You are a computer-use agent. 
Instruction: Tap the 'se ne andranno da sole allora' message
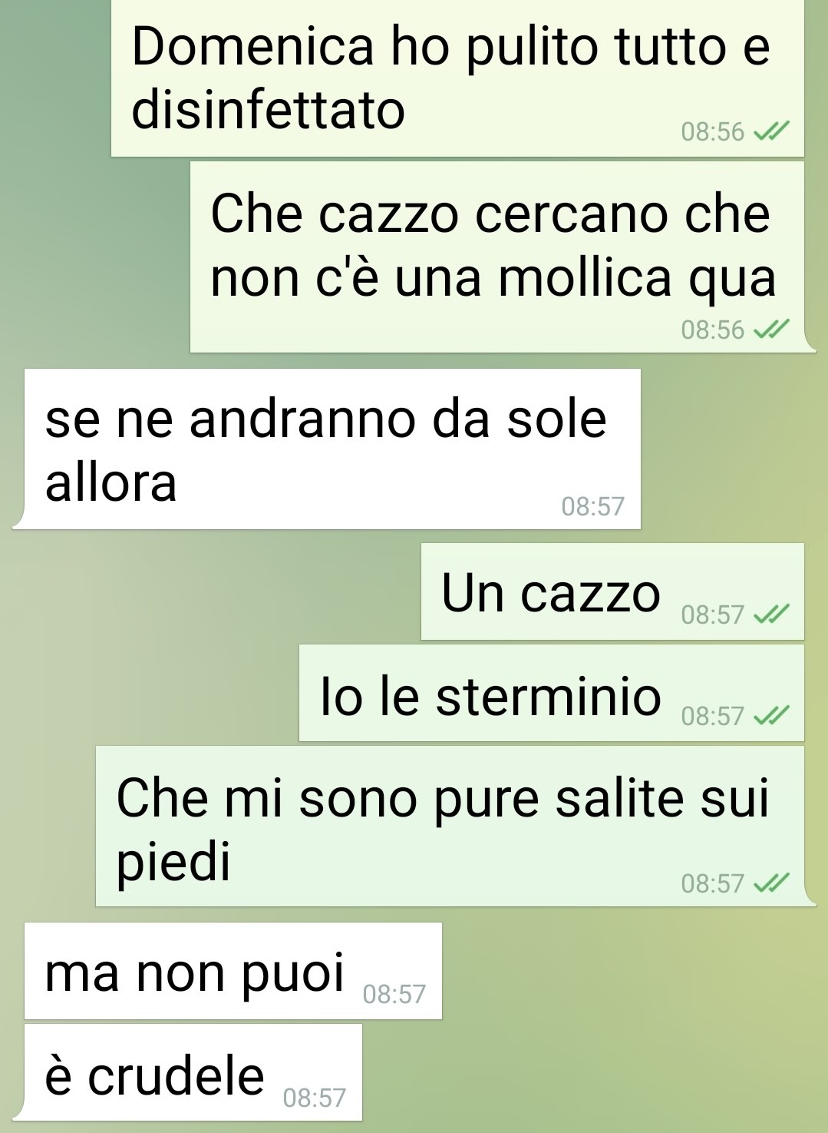(332, 449)
